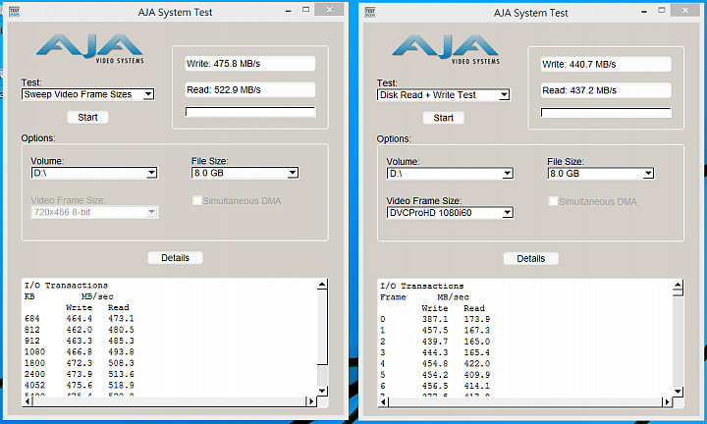Click the left window's AJA title bar icon
This screenshot has height=424, width=707.
15,11
